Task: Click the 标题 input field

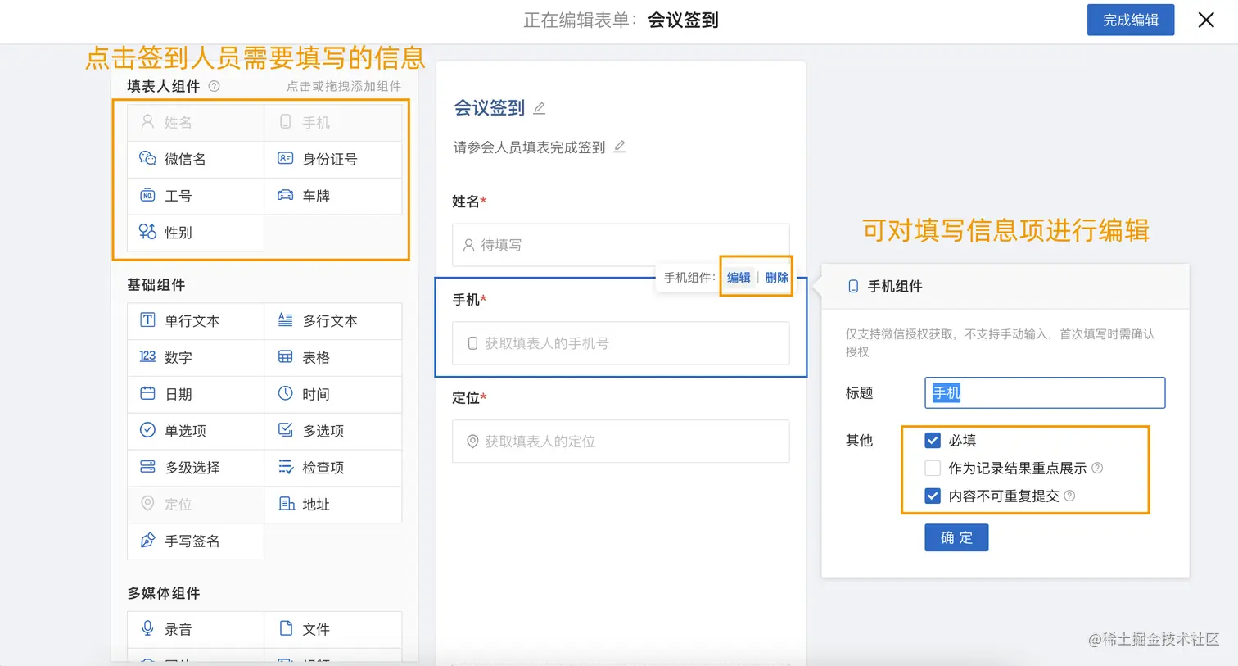Action: click(1045, 392)
